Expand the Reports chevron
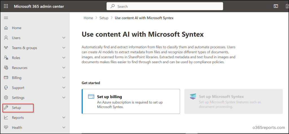289x134 pixels. (x=64, y=118)
